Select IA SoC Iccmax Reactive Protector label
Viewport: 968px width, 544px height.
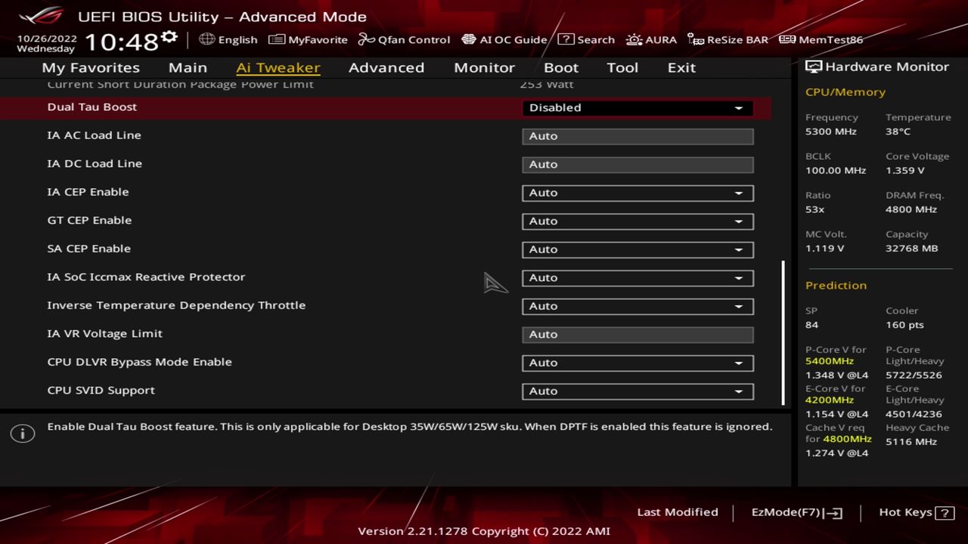(x=146, y=277)
